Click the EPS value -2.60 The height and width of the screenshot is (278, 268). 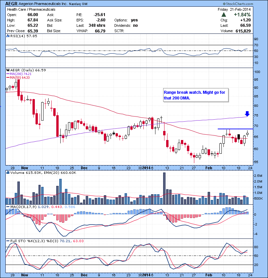(x=100, y=20)
